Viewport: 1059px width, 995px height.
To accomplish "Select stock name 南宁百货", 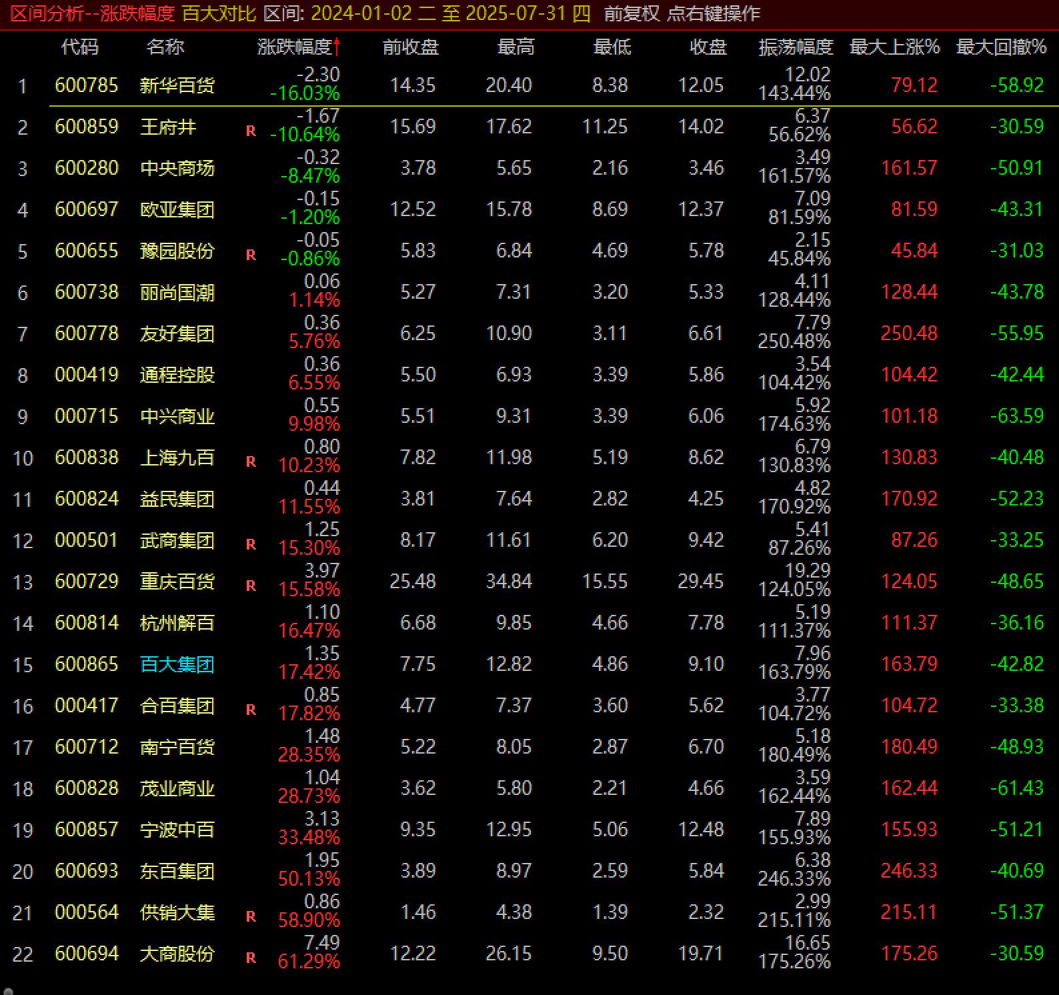I will (x=177, y=747).
